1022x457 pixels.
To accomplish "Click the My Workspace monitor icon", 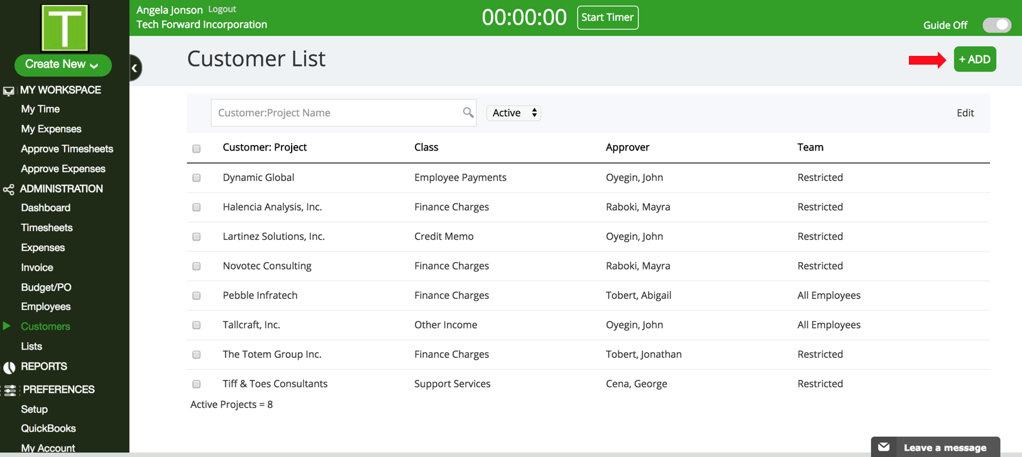I will (9, 91).
